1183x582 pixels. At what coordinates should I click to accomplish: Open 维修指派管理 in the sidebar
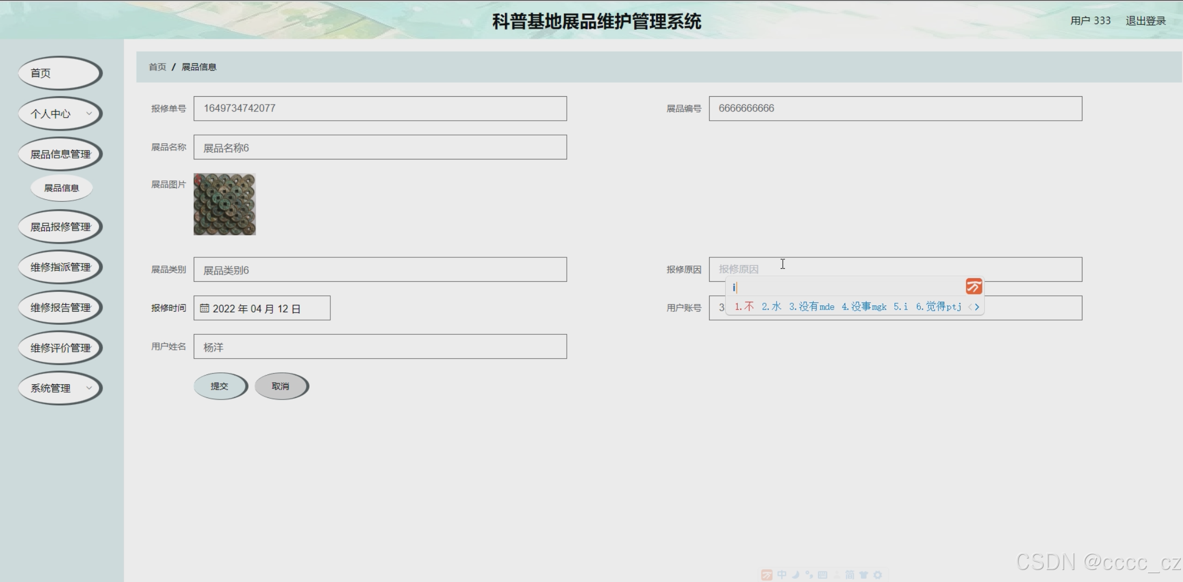tap(60, 267)
